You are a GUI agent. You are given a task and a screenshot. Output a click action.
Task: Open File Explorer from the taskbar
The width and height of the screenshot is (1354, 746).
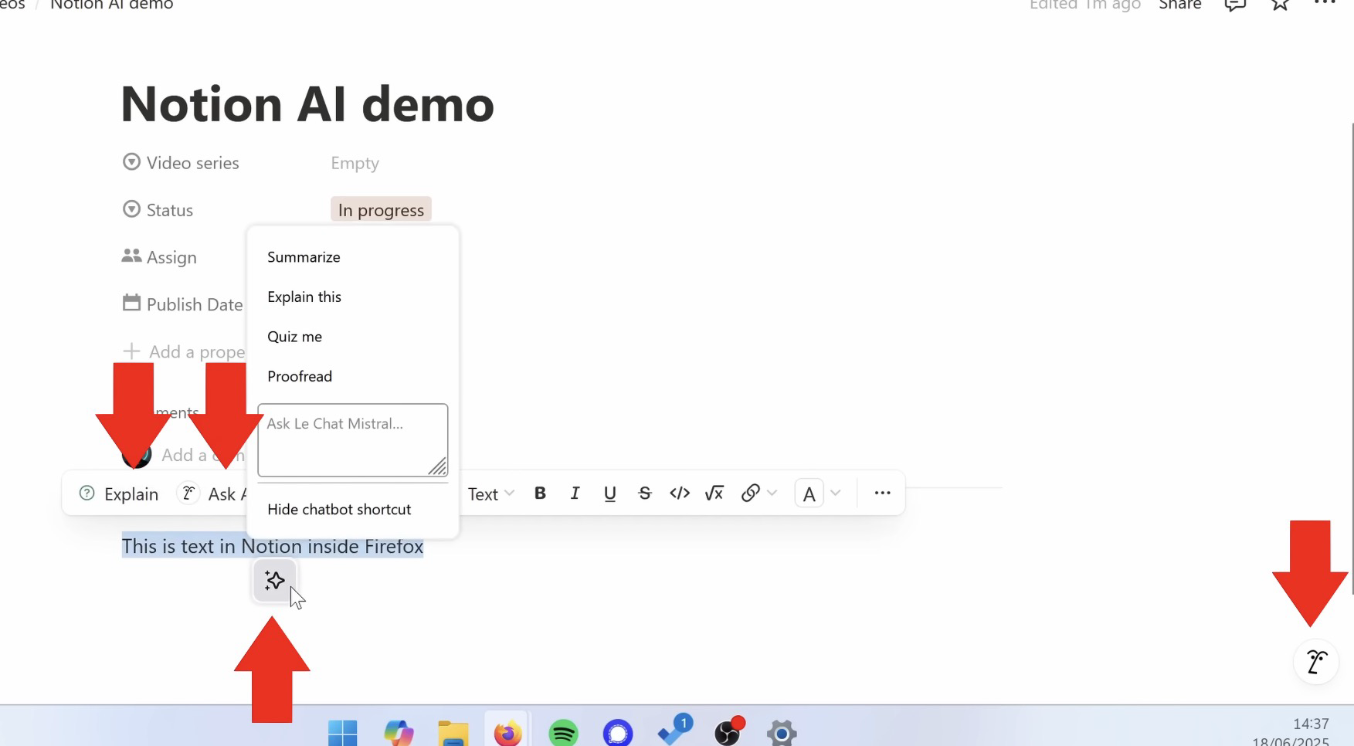click(453, 732)
